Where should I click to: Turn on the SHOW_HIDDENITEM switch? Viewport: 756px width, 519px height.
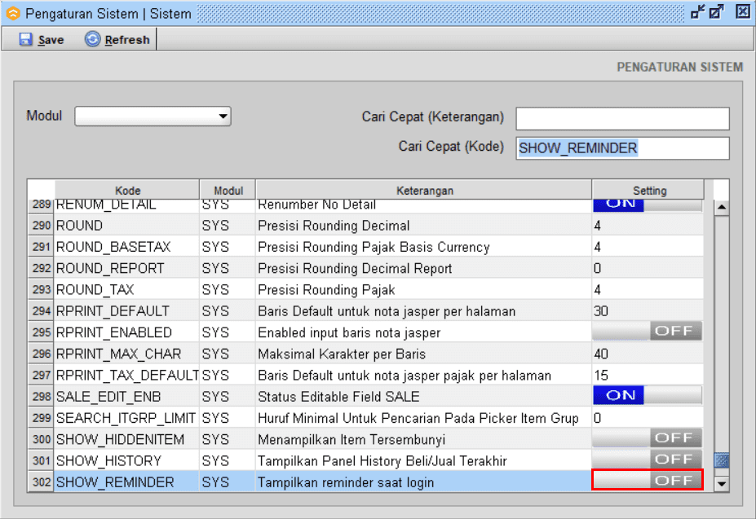coord(647,438)
